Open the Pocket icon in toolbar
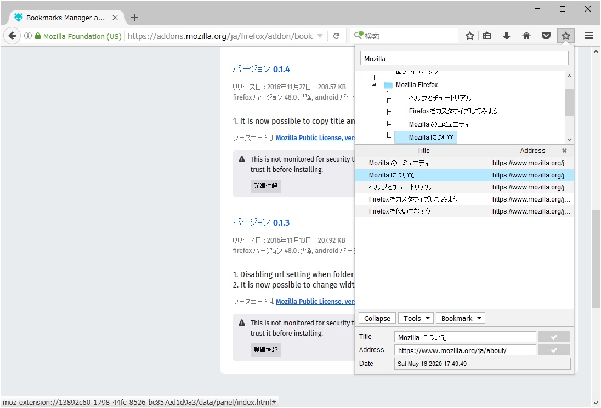 546,36
